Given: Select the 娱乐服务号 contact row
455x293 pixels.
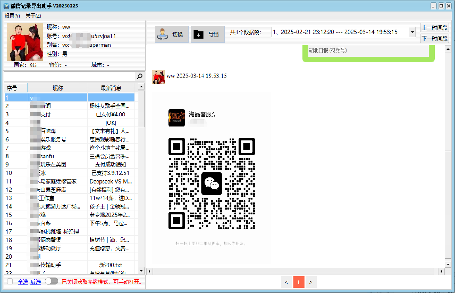Looking at the screenshot, I should point(69,139).
